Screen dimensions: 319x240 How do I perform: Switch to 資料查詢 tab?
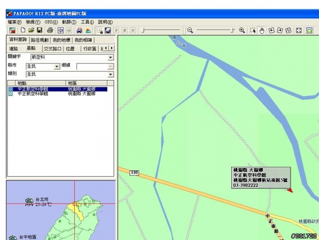(18, 40)
